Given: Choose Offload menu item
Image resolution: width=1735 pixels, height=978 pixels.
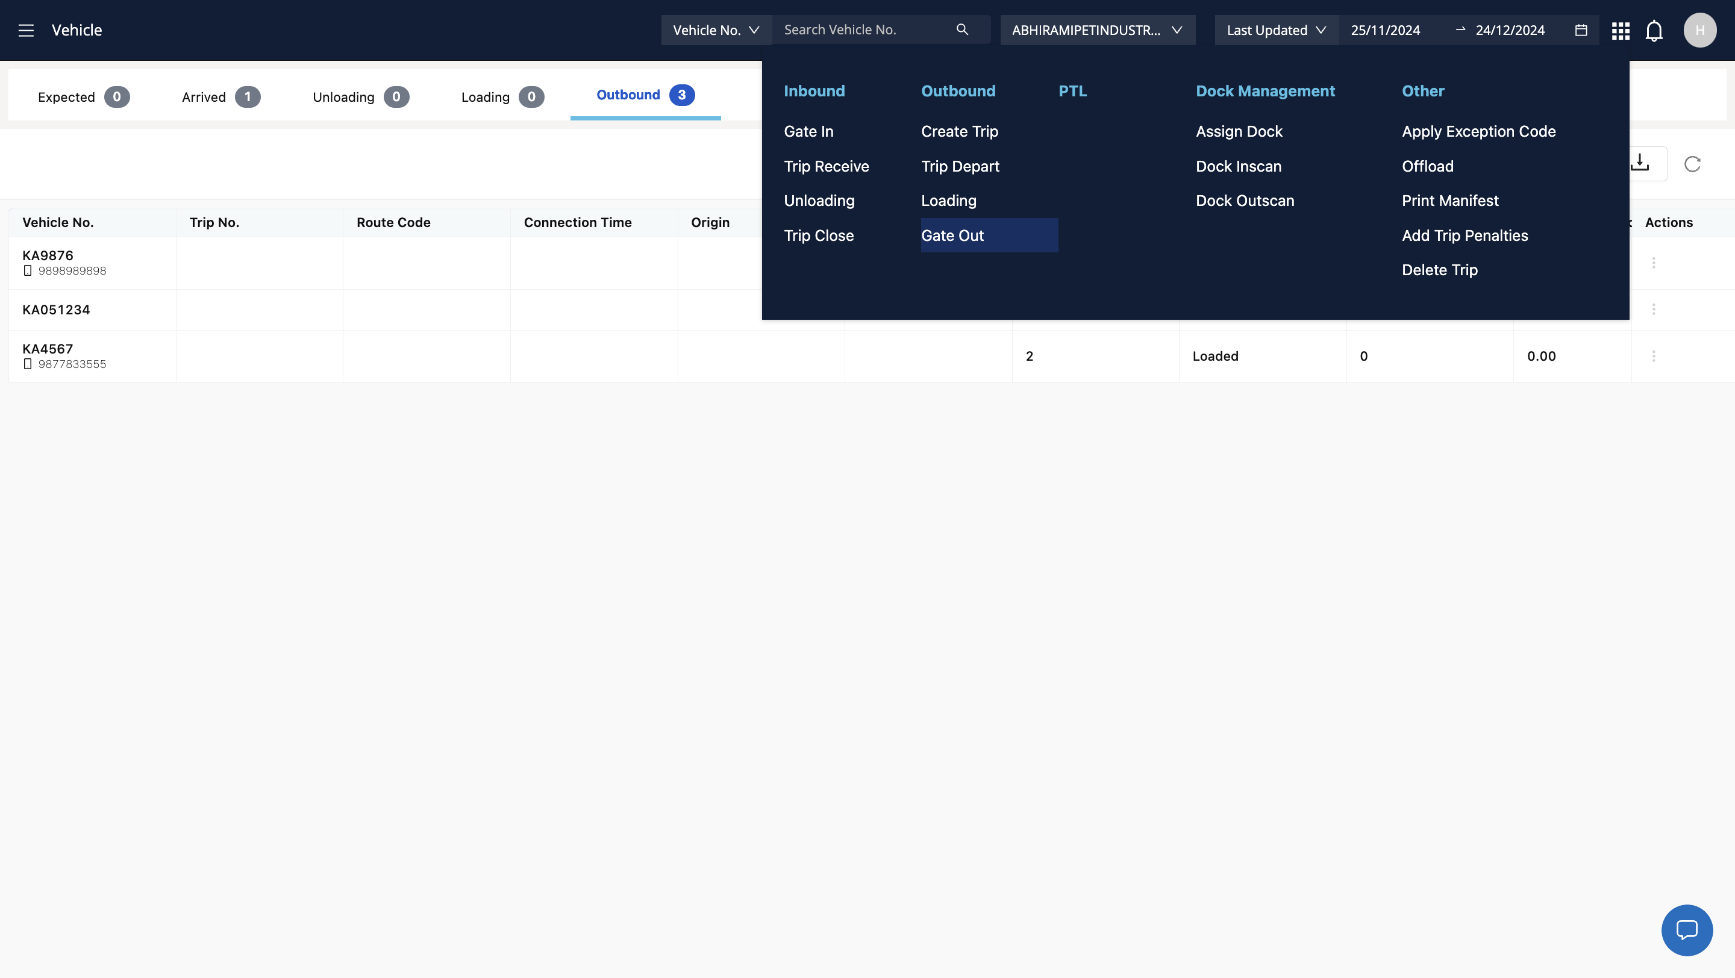Looking at the screenshot, I should [x=1427, y=166].
